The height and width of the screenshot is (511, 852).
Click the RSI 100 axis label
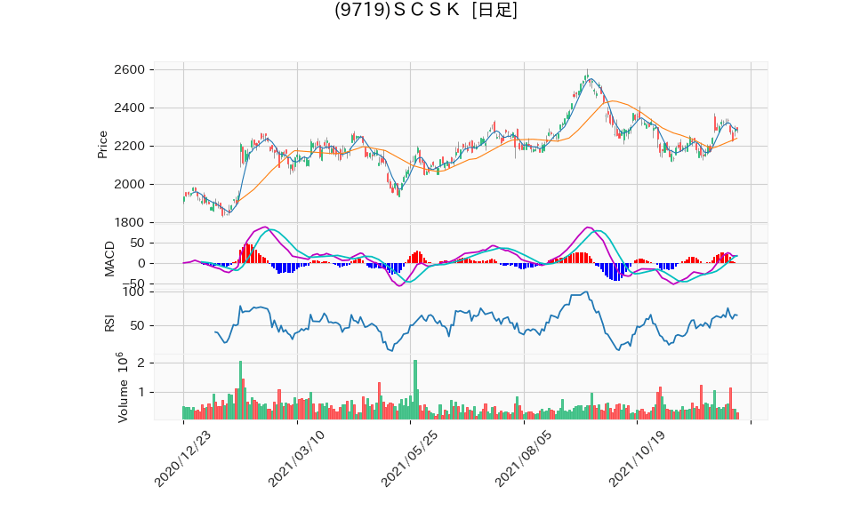133,292
